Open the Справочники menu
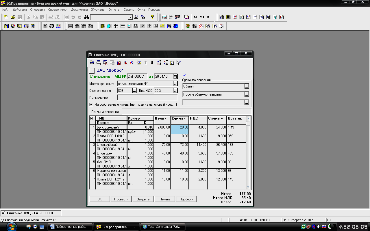 pyautogui.click(x=58, y=10)
